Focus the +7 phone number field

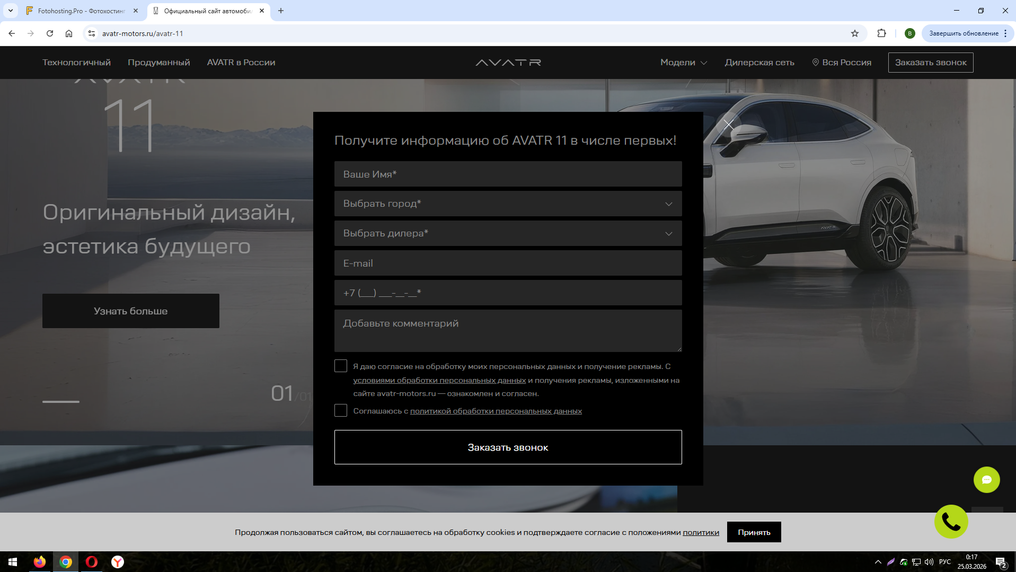(508, 293)
